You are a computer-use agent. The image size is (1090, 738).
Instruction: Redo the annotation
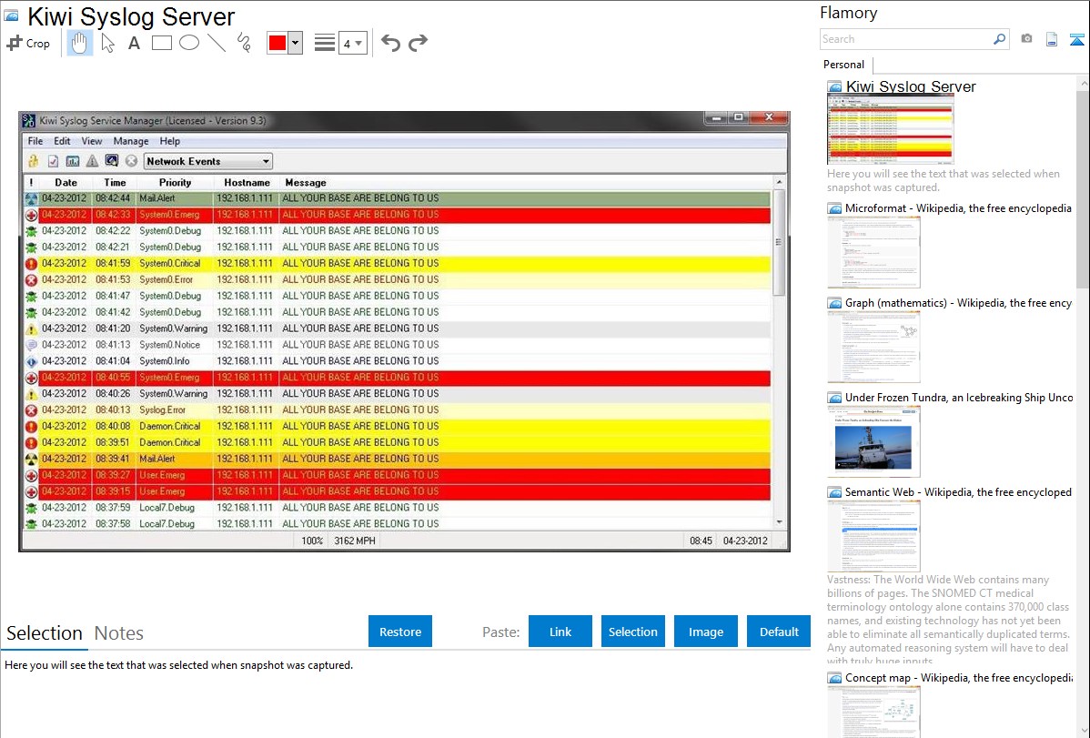[x=418, y=43]
